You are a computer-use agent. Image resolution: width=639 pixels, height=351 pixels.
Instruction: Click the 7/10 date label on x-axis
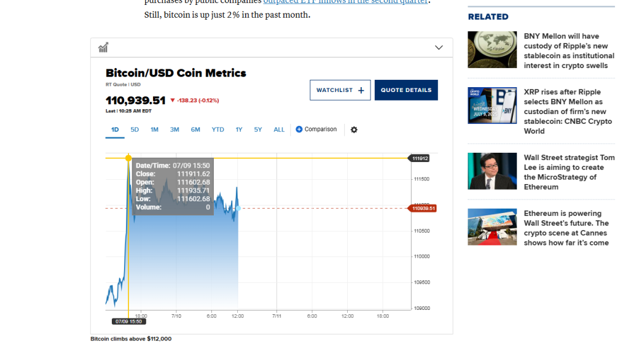coord(176,316)
